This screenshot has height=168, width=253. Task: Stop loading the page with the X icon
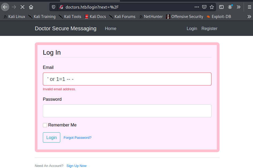point(22,7)
